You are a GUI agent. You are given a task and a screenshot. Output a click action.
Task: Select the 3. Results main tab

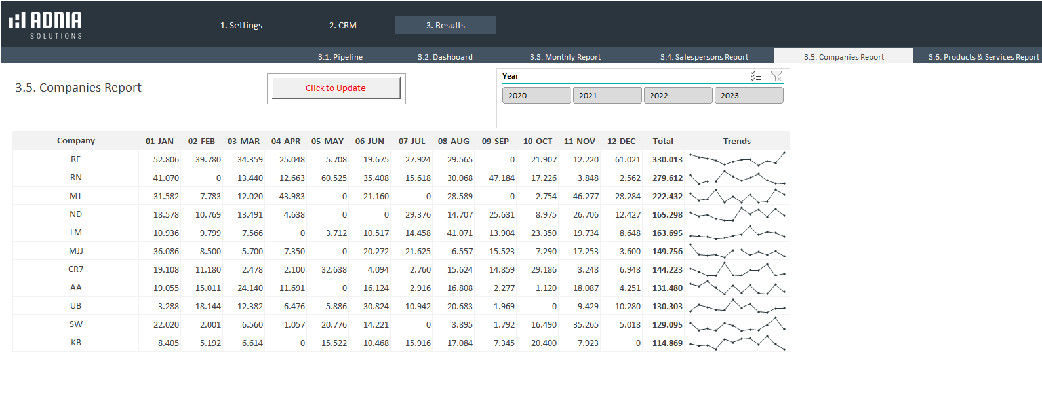445,26
